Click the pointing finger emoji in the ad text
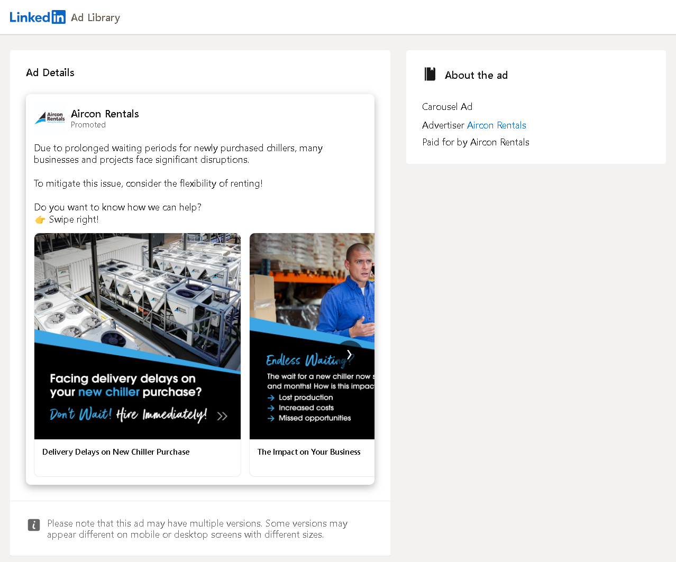This screenshot has width=676, height=562. [40, 219]
